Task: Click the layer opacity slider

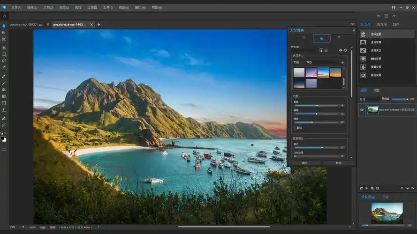Action: pos(400,99)
